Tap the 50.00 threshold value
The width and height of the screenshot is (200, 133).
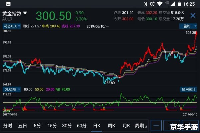point(39,89)
